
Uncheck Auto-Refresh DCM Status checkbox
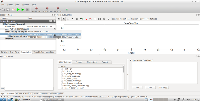click(x=28, y=29)
